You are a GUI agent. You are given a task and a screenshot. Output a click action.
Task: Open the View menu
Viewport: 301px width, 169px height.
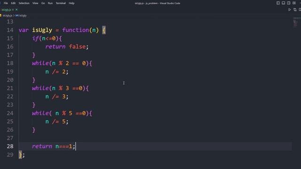(35, 3)
